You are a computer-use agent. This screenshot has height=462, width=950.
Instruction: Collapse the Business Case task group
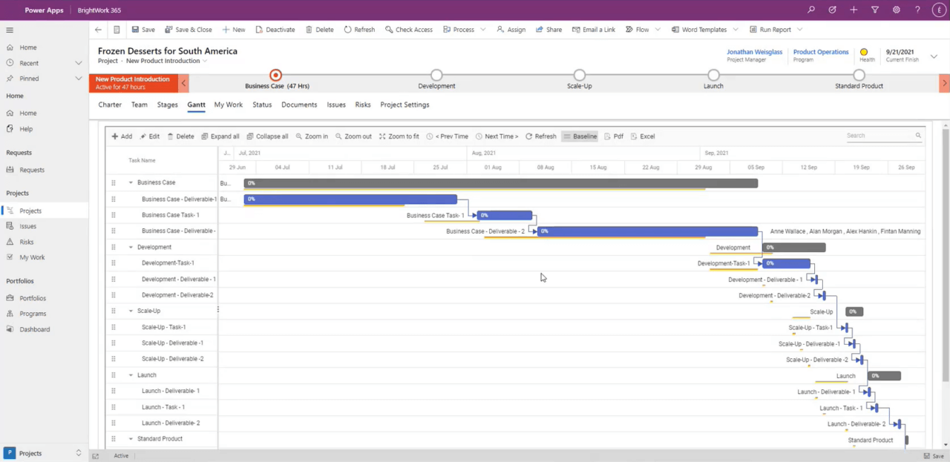pyautogui.click(x=131, y=182)
